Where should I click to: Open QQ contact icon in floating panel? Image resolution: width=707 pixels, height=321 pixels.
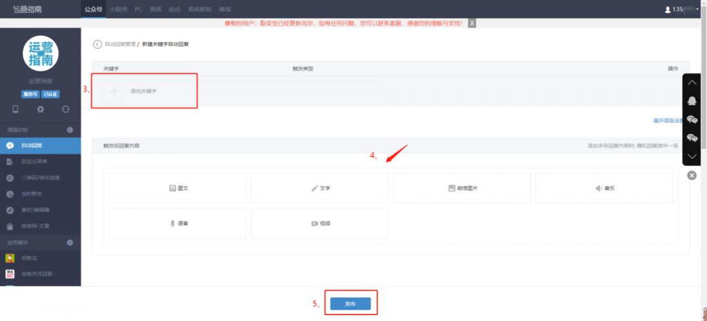click(692, 101)
